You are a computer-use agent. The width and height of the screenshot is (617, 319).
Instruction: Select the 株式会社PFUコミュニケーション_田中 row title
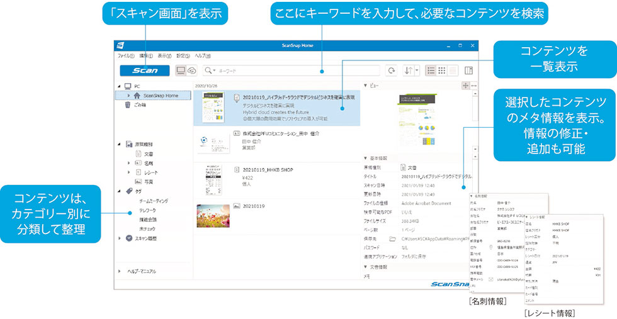(281, 134)
